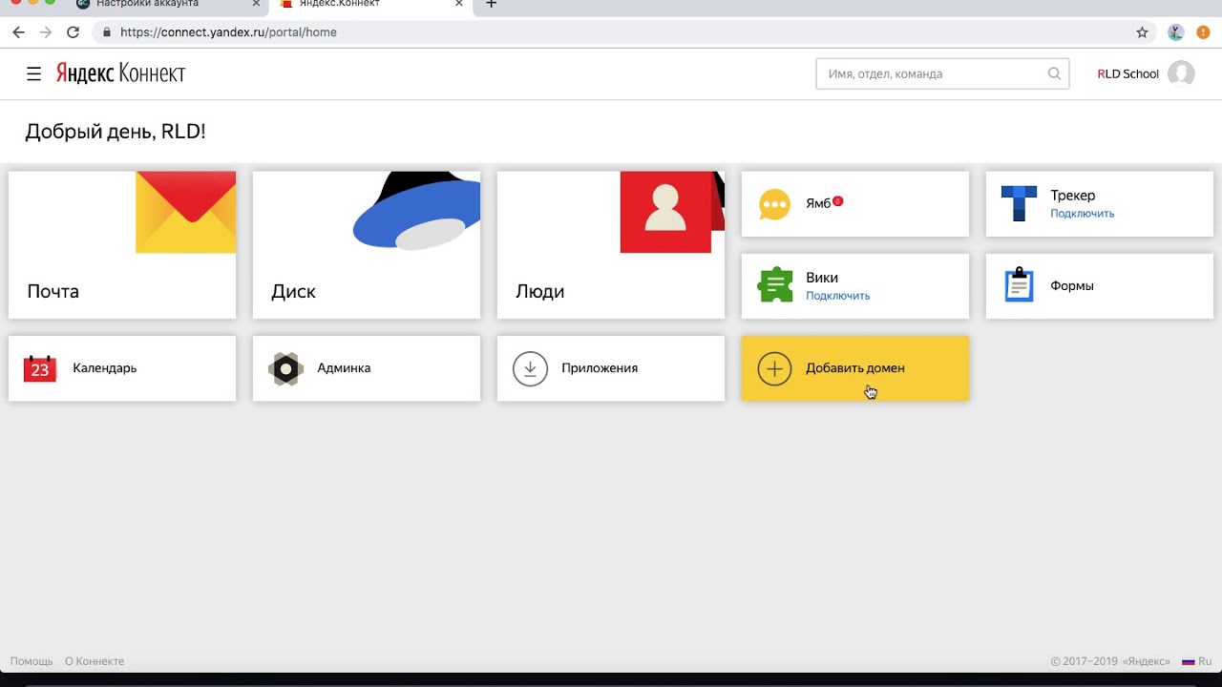Click the Формы label text

click(1072, 286)
